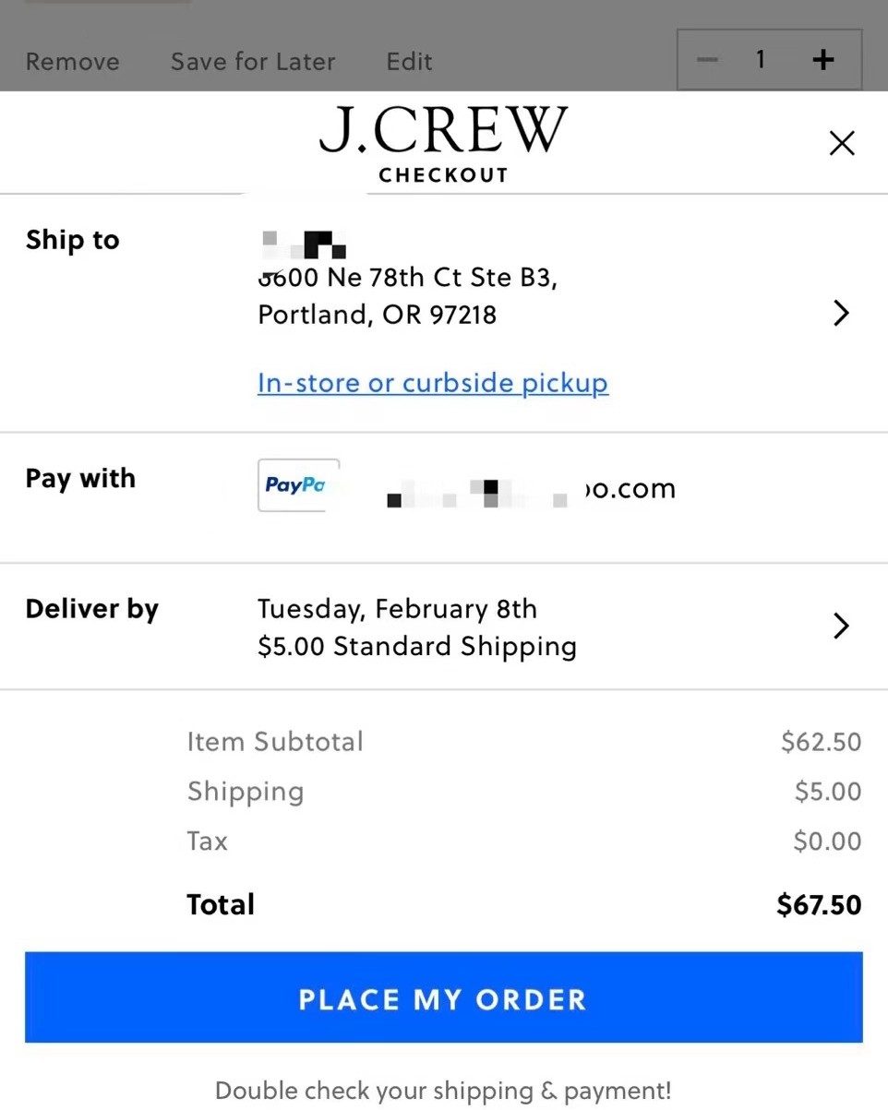Open delivery options via Deliver by chevron

(841, 626)
